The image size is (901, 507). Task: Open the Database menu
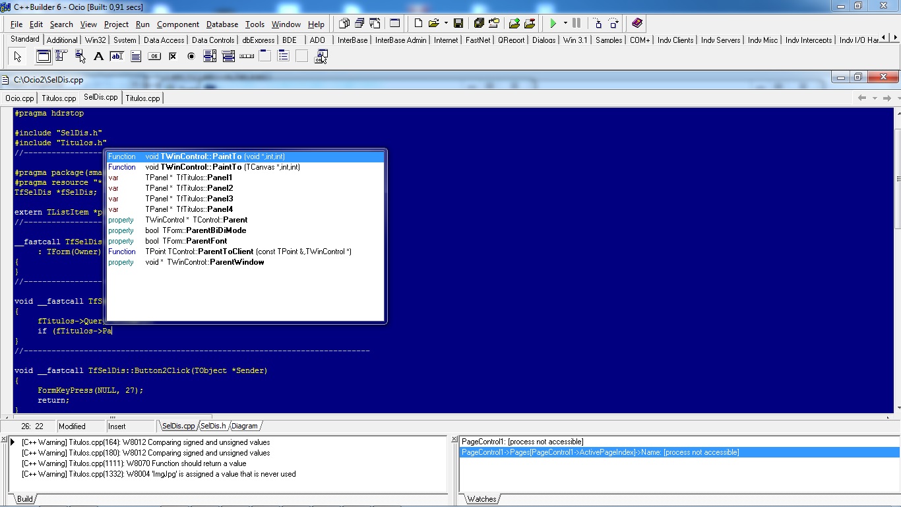click(222, 24)
